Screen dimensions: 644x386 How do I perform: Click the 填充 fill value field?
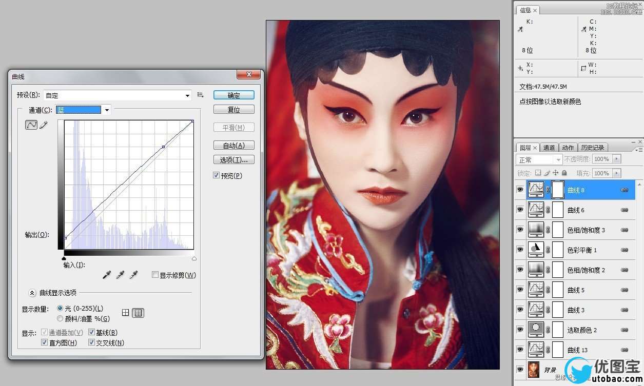[602, 173]
